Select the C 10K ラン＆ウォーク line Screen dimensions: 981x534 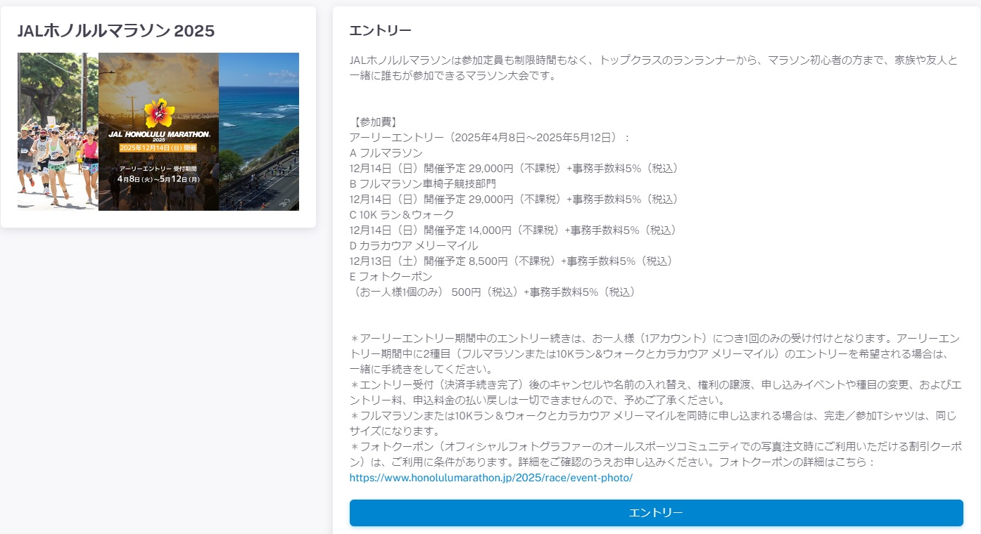click(x=402, y=214)
